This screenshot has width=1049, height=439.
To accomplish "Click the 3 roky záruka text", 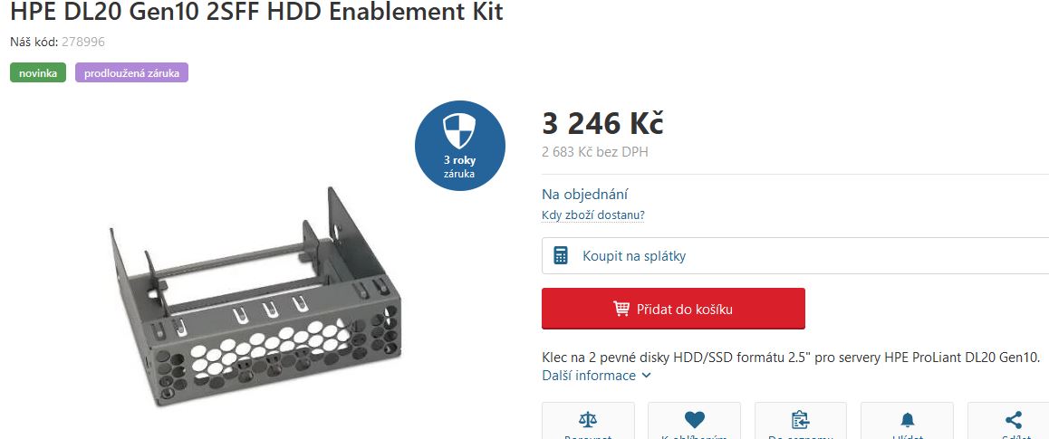I will [459, 167].
